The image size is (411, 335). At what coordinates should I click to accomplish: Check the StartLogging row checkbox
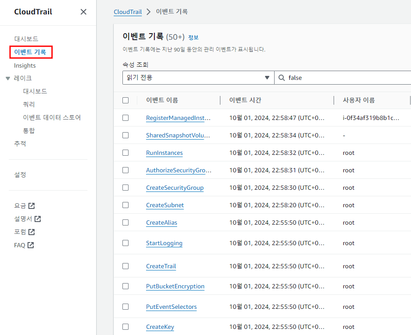[125, 243]
